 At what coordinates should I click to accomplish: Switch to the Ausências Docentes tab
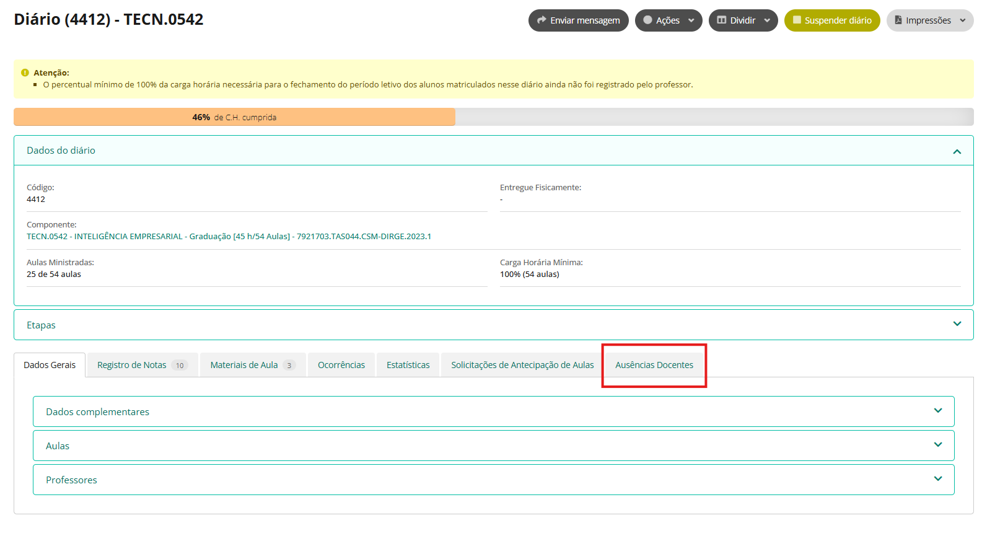coord(654,365)
